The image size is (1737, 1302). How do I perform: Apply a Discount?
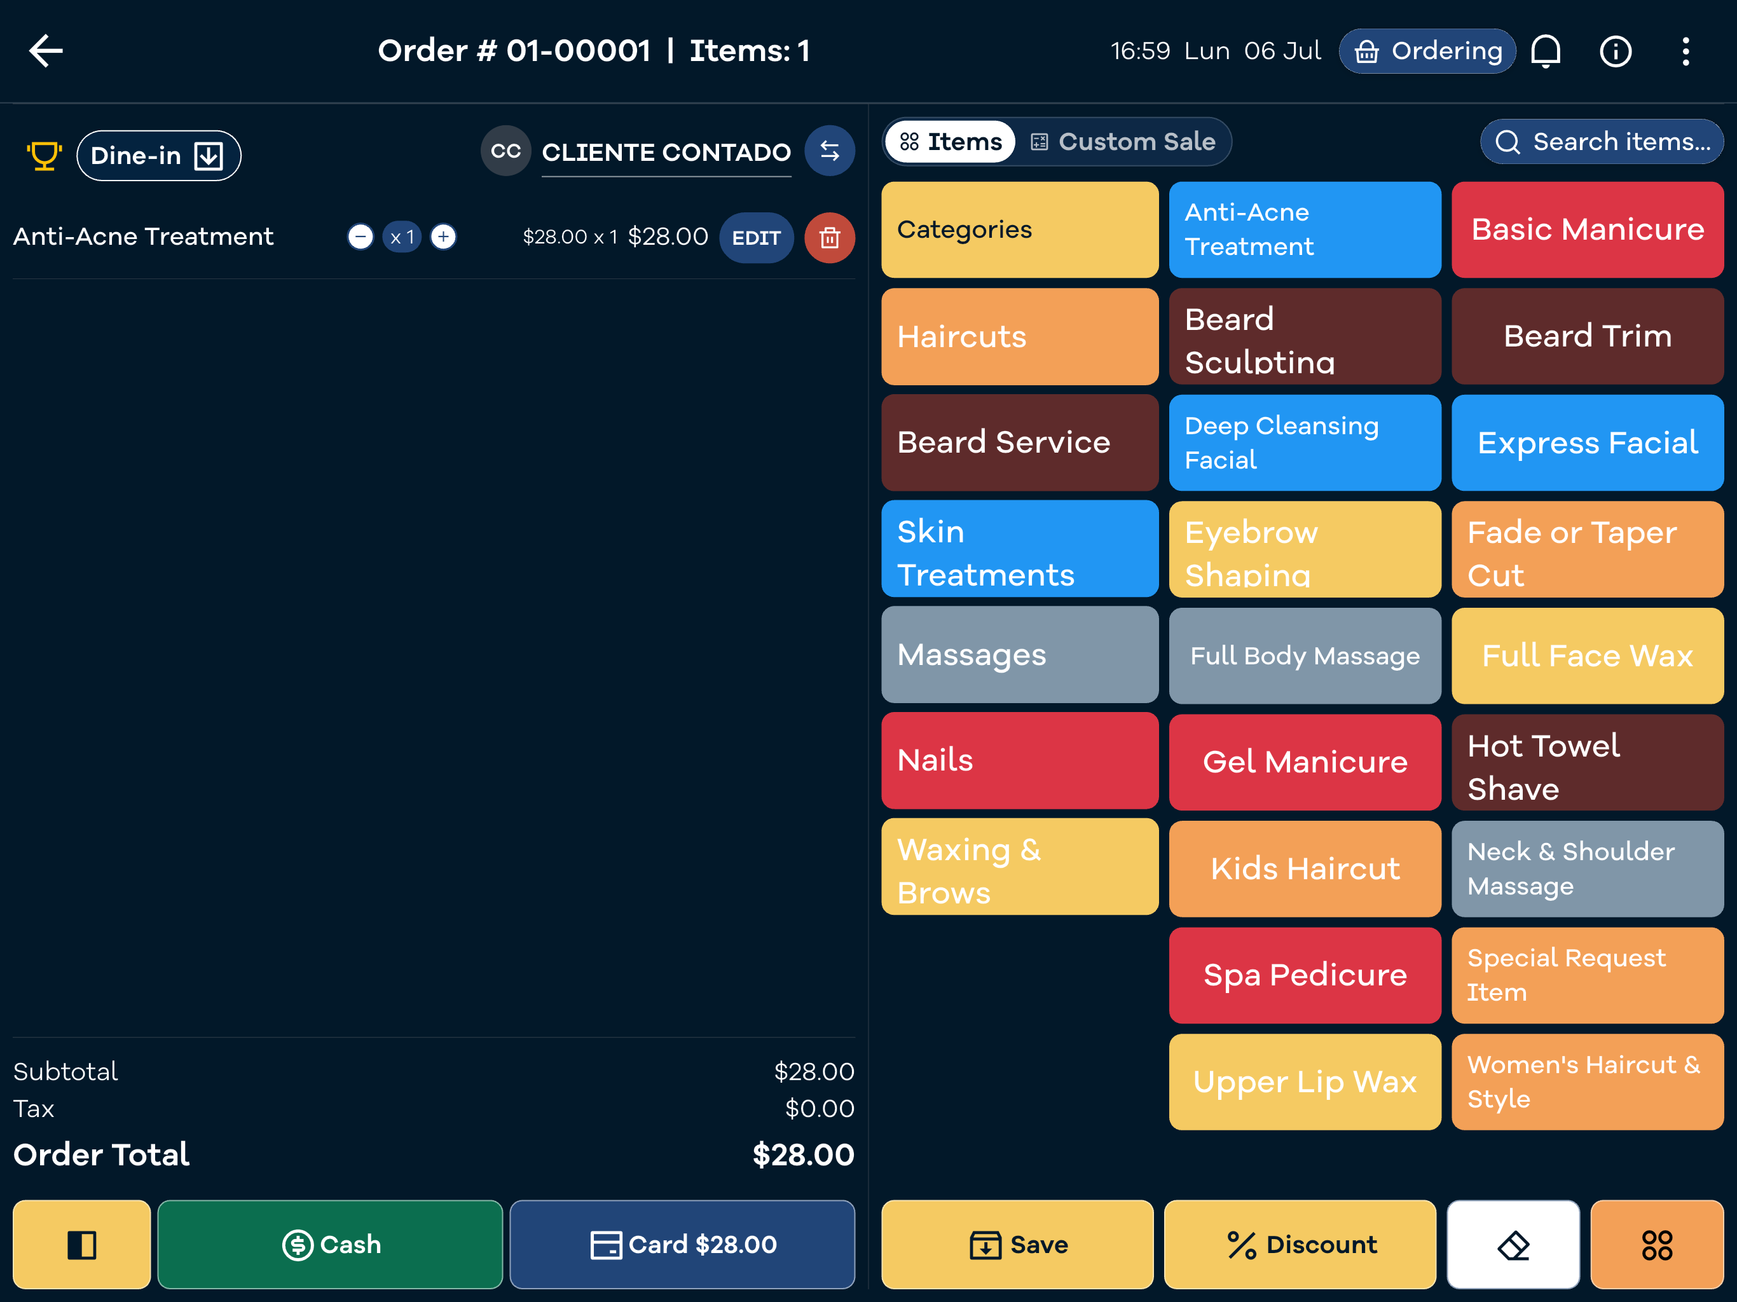[x=1300, y=1244]
